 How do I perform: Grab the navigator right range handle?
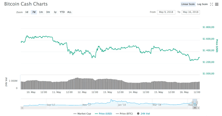197,102
